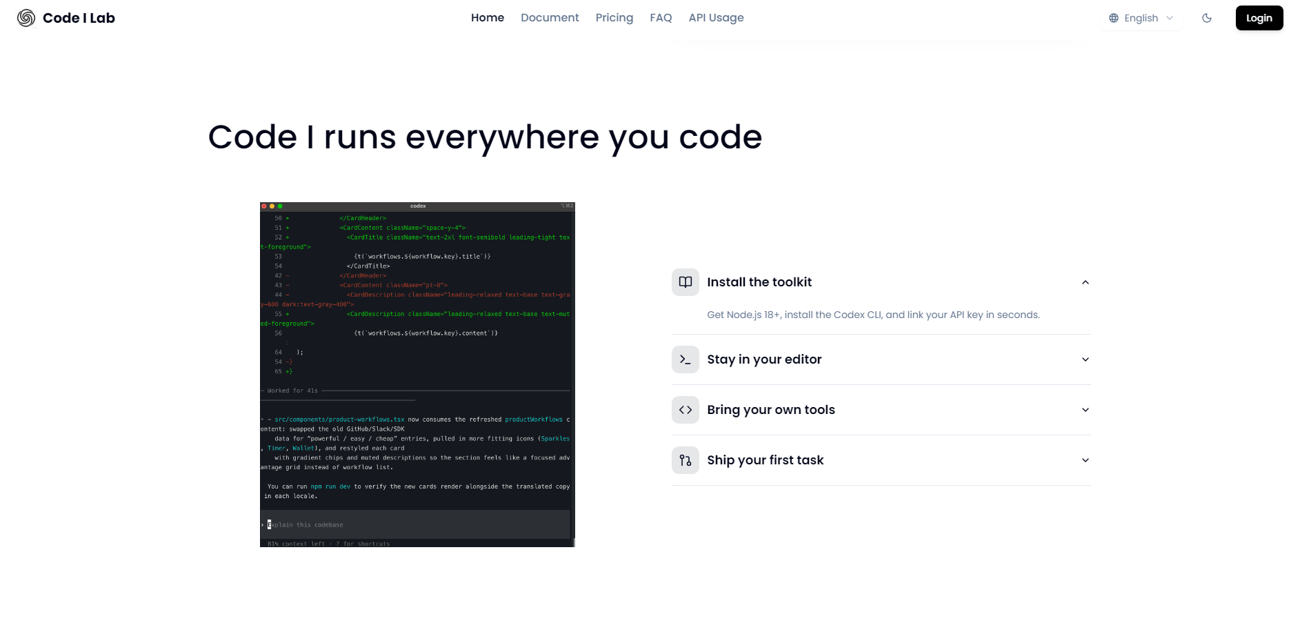Open the Document page
The height and width of the screenshot is (641, 1300).
pos(550,17)
